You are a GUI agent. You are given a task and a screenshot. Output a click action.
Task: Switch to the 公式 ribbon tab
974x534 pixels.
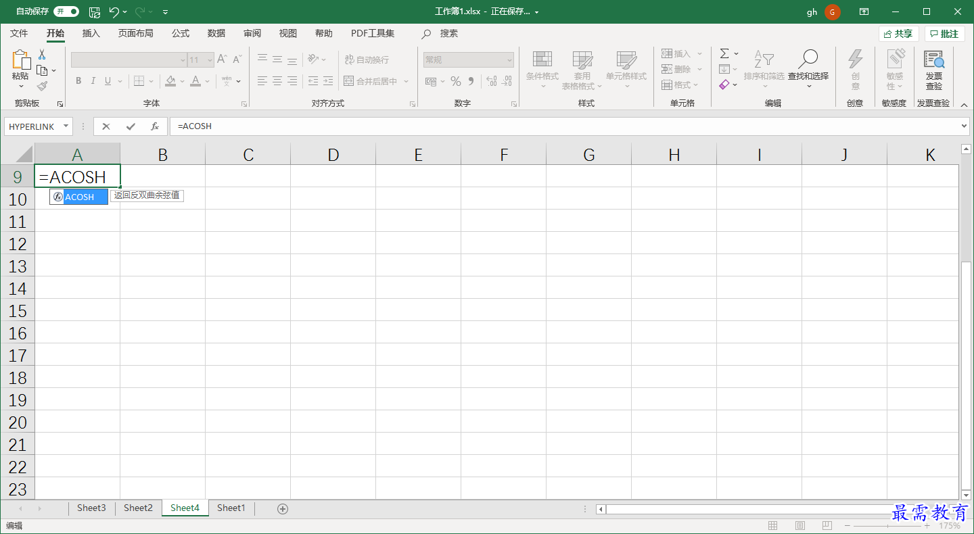181,33
